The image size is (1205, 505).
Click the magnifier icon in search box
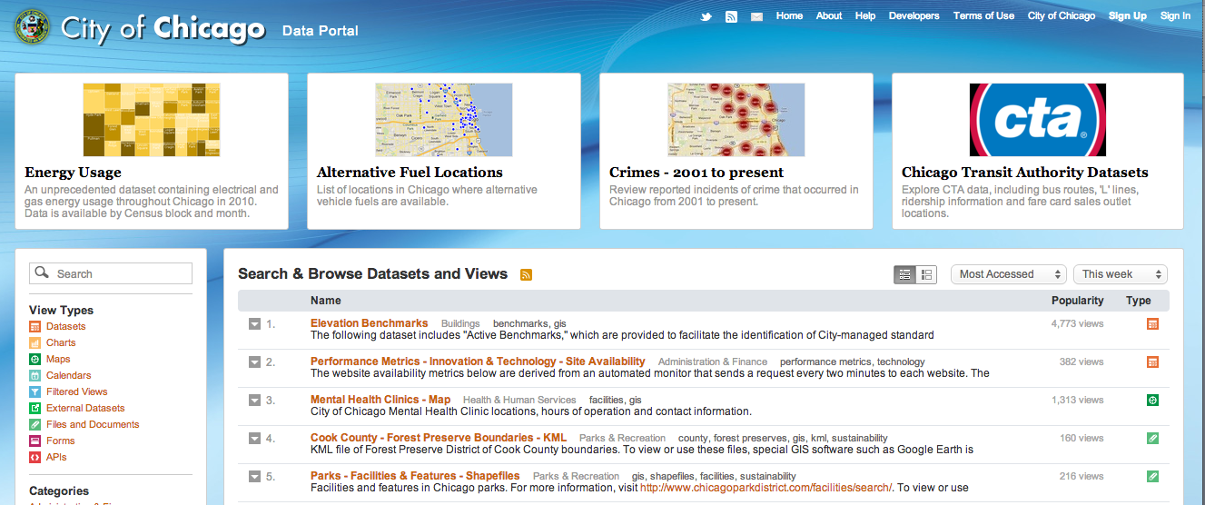[x=43, y=273]
